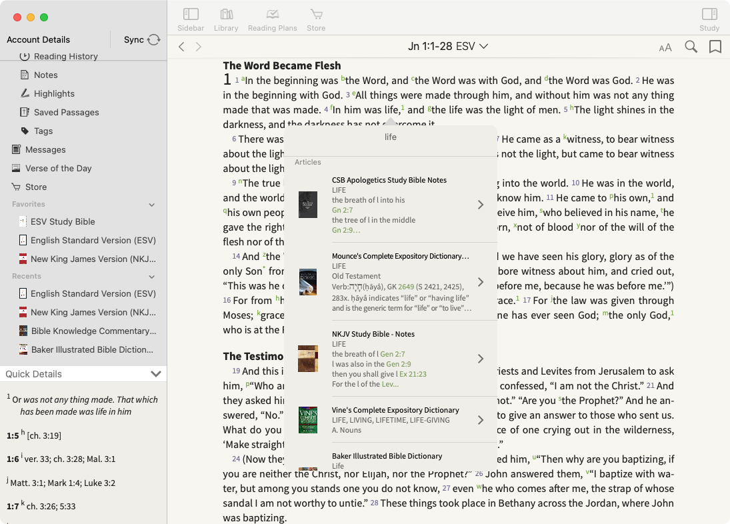Click the "ver. 33; ch. 3:28; Mal. 3:1" reference
Image resolution: width=730 pixels, height=524 pixels.
point(70,459)
